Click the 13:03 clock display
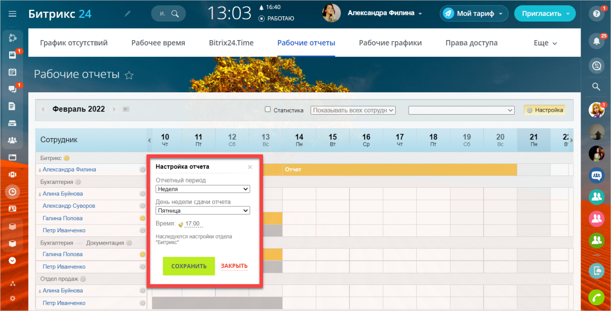611x311 pixels. click(230, 13)
